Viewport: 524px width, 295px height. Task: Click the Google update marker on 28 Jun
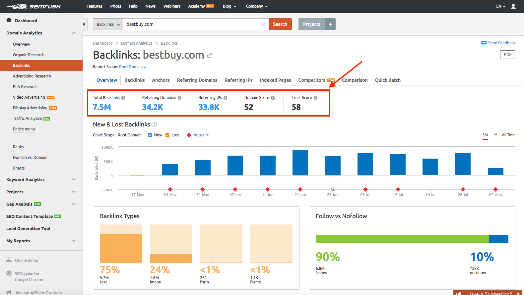point(333,189)
